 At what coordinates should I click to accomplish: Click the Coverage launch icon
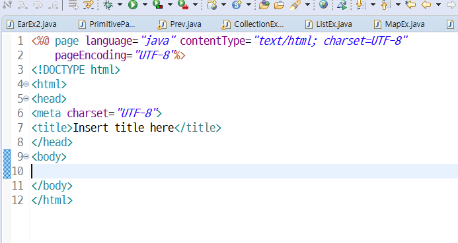[158, 5]
